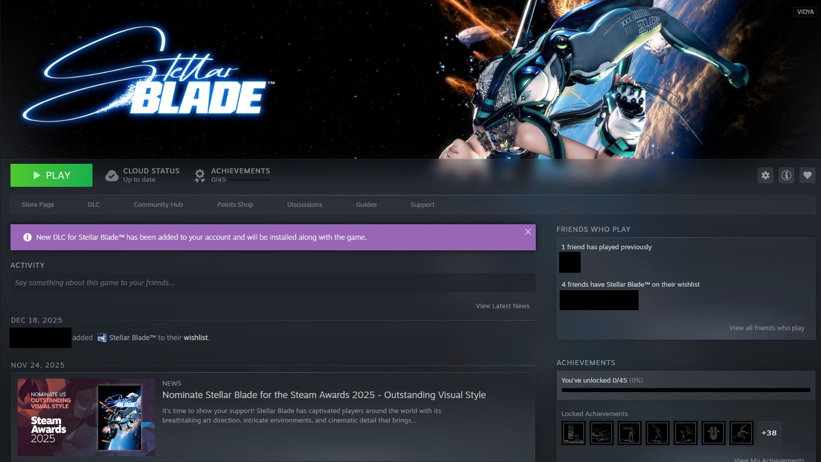Click the 'You've unlocked 0/45' text
This screenshot has width=821, height=462.
tap(594, 380)
